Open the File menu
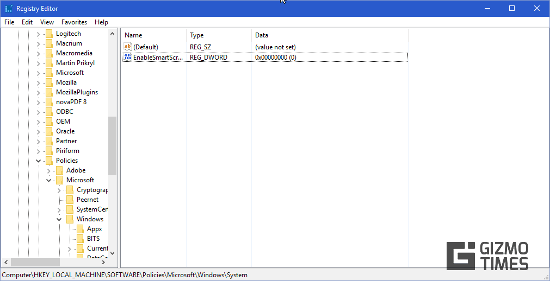This screenshot has width=550, height=281. 9,22
